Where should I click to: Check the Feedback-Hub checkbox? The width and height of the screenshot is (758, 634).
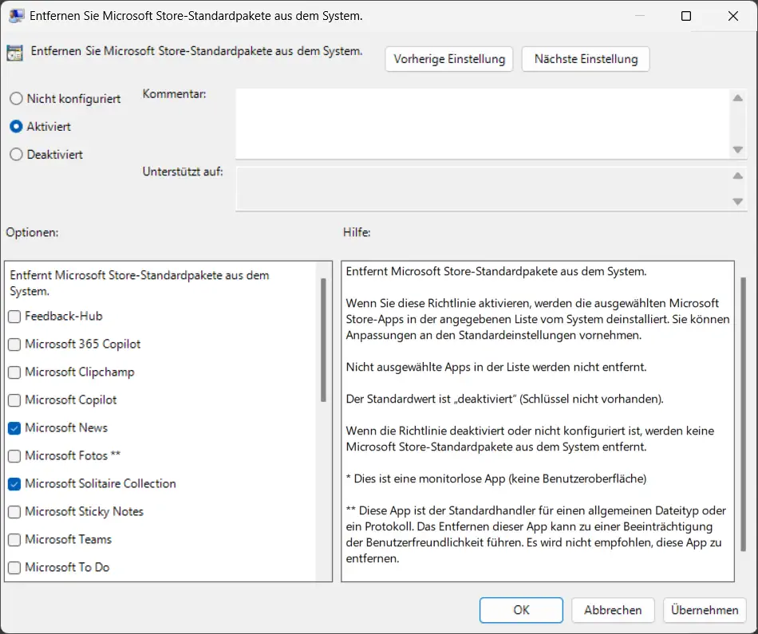click(15, 317)
